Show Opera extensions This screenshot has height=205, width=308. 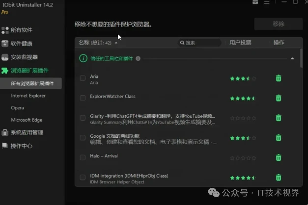tap(18, 108)
